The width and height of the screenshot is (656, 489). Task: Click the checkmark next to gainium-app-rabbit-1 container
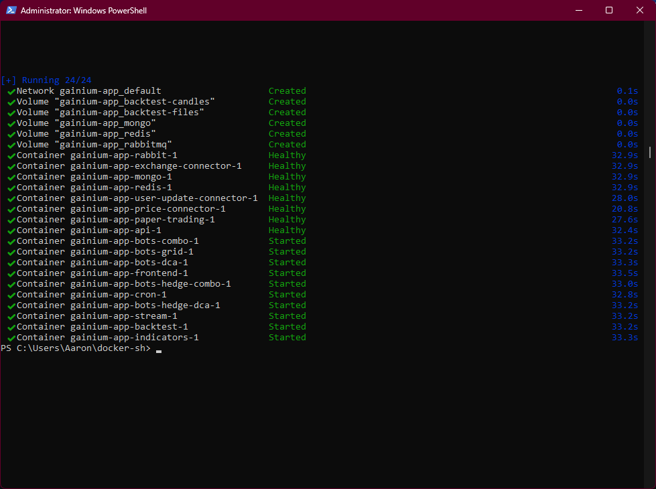coord(11,155)
